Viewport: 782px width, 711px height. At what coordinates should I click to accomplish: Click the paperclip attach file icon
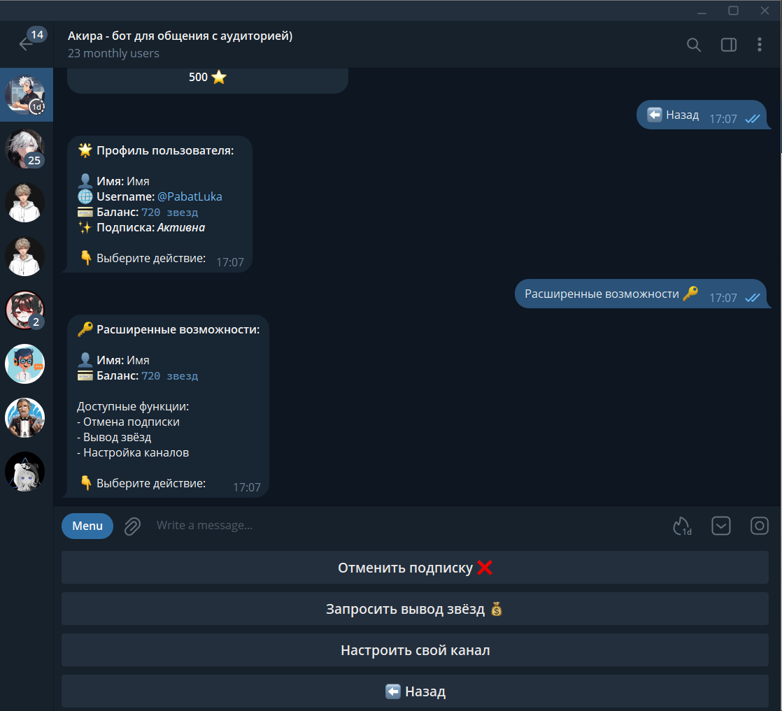[132, 526]
